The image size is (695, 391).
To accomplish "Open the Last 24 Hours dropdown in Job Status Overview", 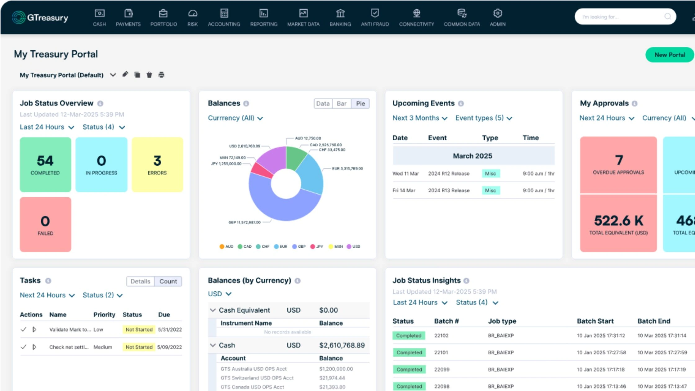I will [47, 127].
